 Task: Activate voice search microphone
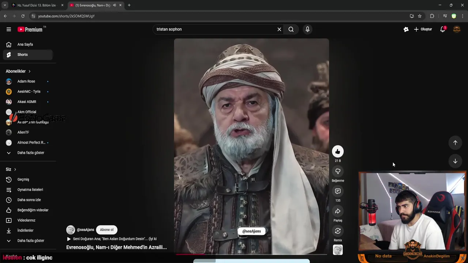(307, 29)
